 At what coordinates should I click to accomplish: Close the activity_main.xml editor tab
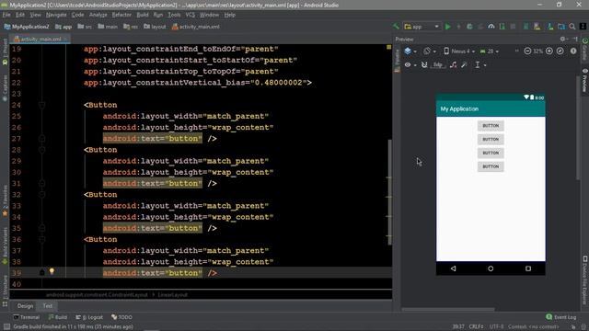point(65,39)
